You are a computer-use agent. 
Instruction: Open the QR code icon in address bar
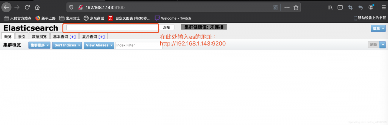276,7
